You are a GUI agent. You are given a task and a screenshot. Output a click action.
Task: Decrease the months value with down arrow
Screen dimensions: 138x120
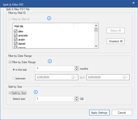tap(77, 70)
